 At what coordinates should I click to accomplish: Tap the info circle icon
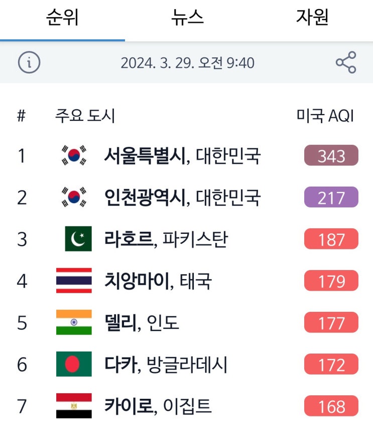click(29, 63)
